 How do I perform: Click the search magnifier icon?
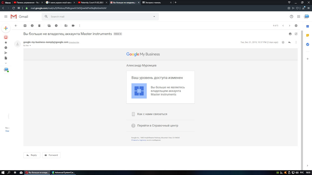[x=46, y=17]
